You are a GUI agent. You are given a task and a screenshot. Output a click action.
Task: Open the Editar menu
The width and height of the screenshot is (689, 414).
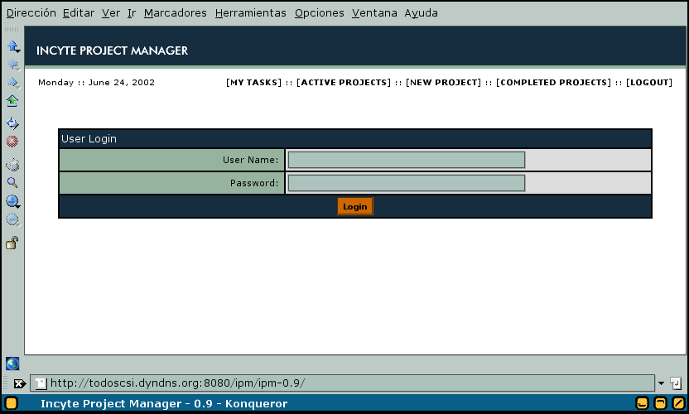click(79, 13)
